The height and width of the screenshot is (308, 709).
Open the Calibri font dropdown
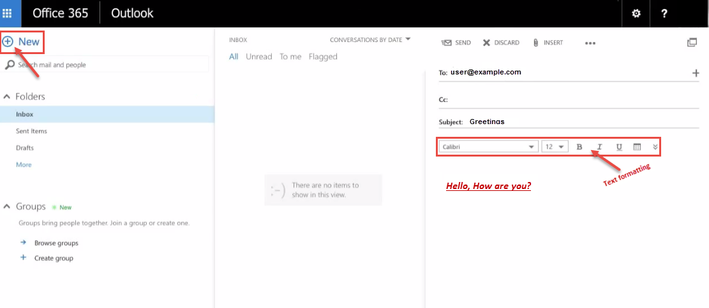coord(489,146)
